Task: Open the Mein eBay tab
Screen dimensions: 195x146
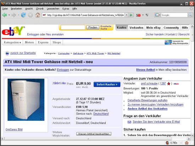Action: 153,28
